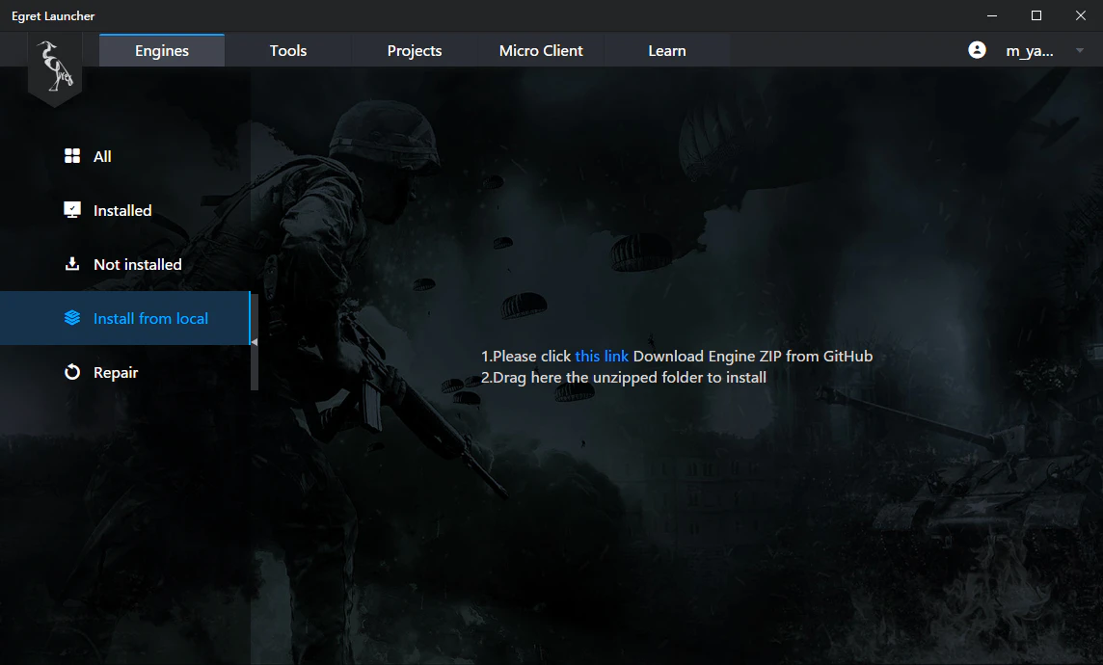Click the Not installed download icon
The width and height of the screenshot is (1103, 665).
coord(72,264)
